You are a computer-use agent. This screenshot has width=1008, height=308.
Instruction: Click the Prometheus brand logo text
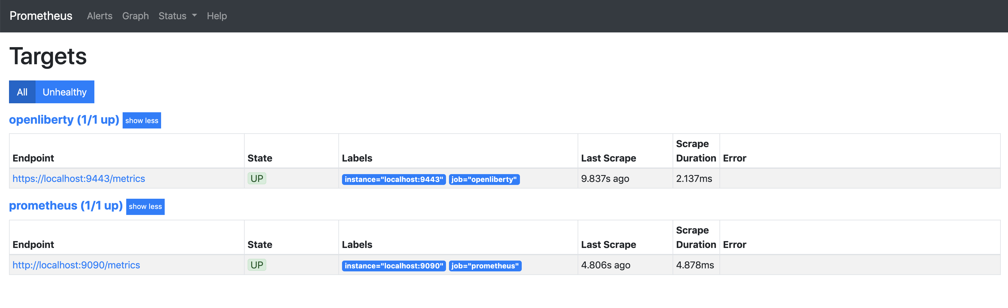pyautogui.click(x=41, y=16)
